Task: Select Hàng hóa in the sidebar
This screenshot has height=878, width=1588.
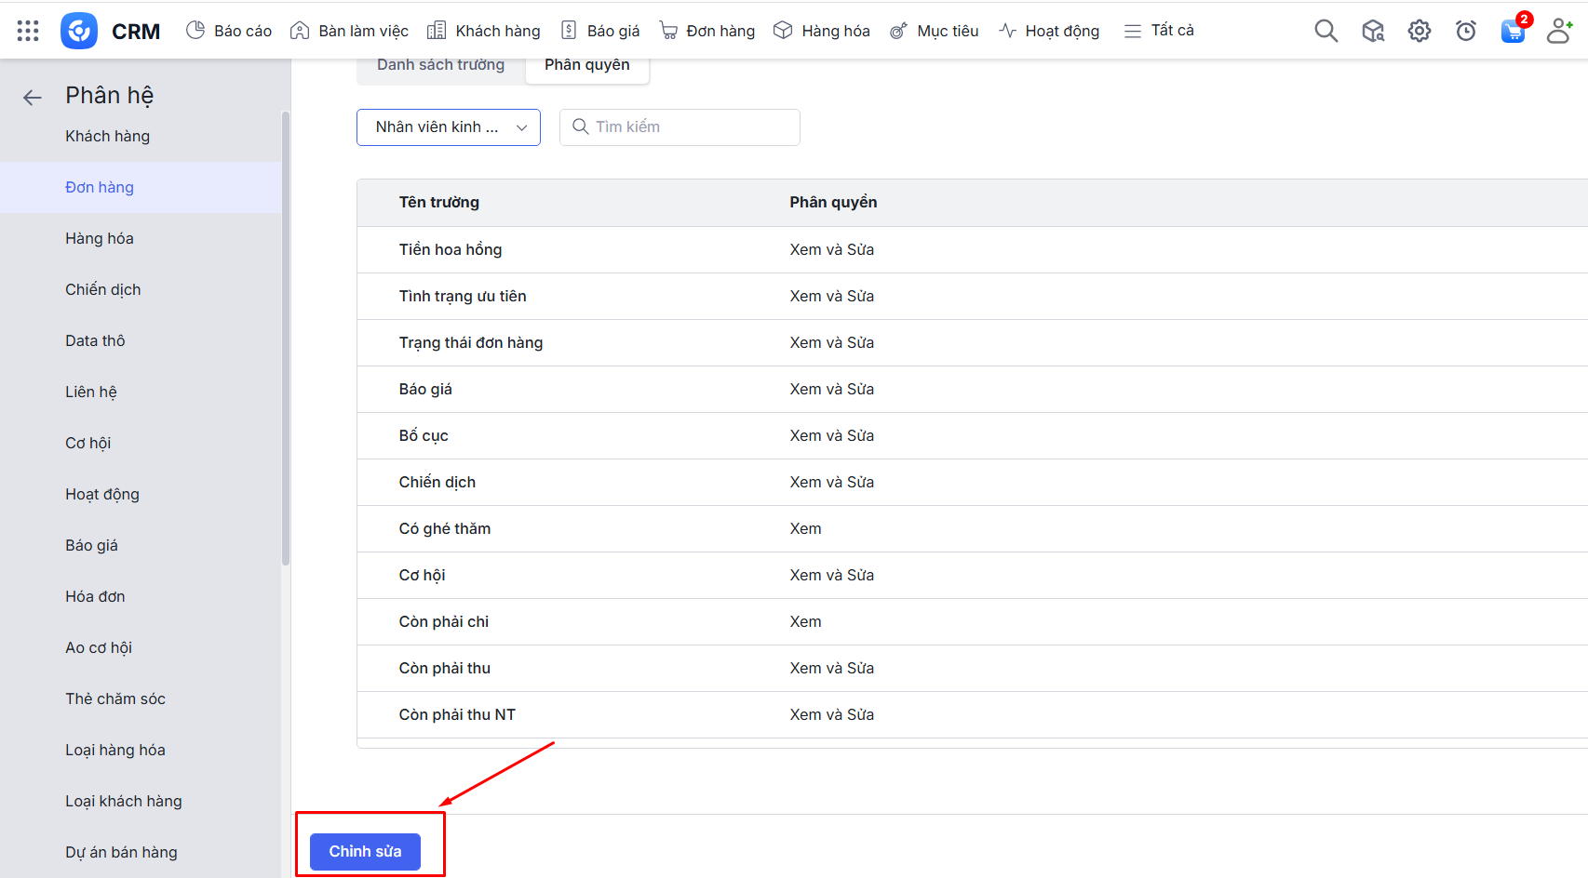Action: click(100, 239)
